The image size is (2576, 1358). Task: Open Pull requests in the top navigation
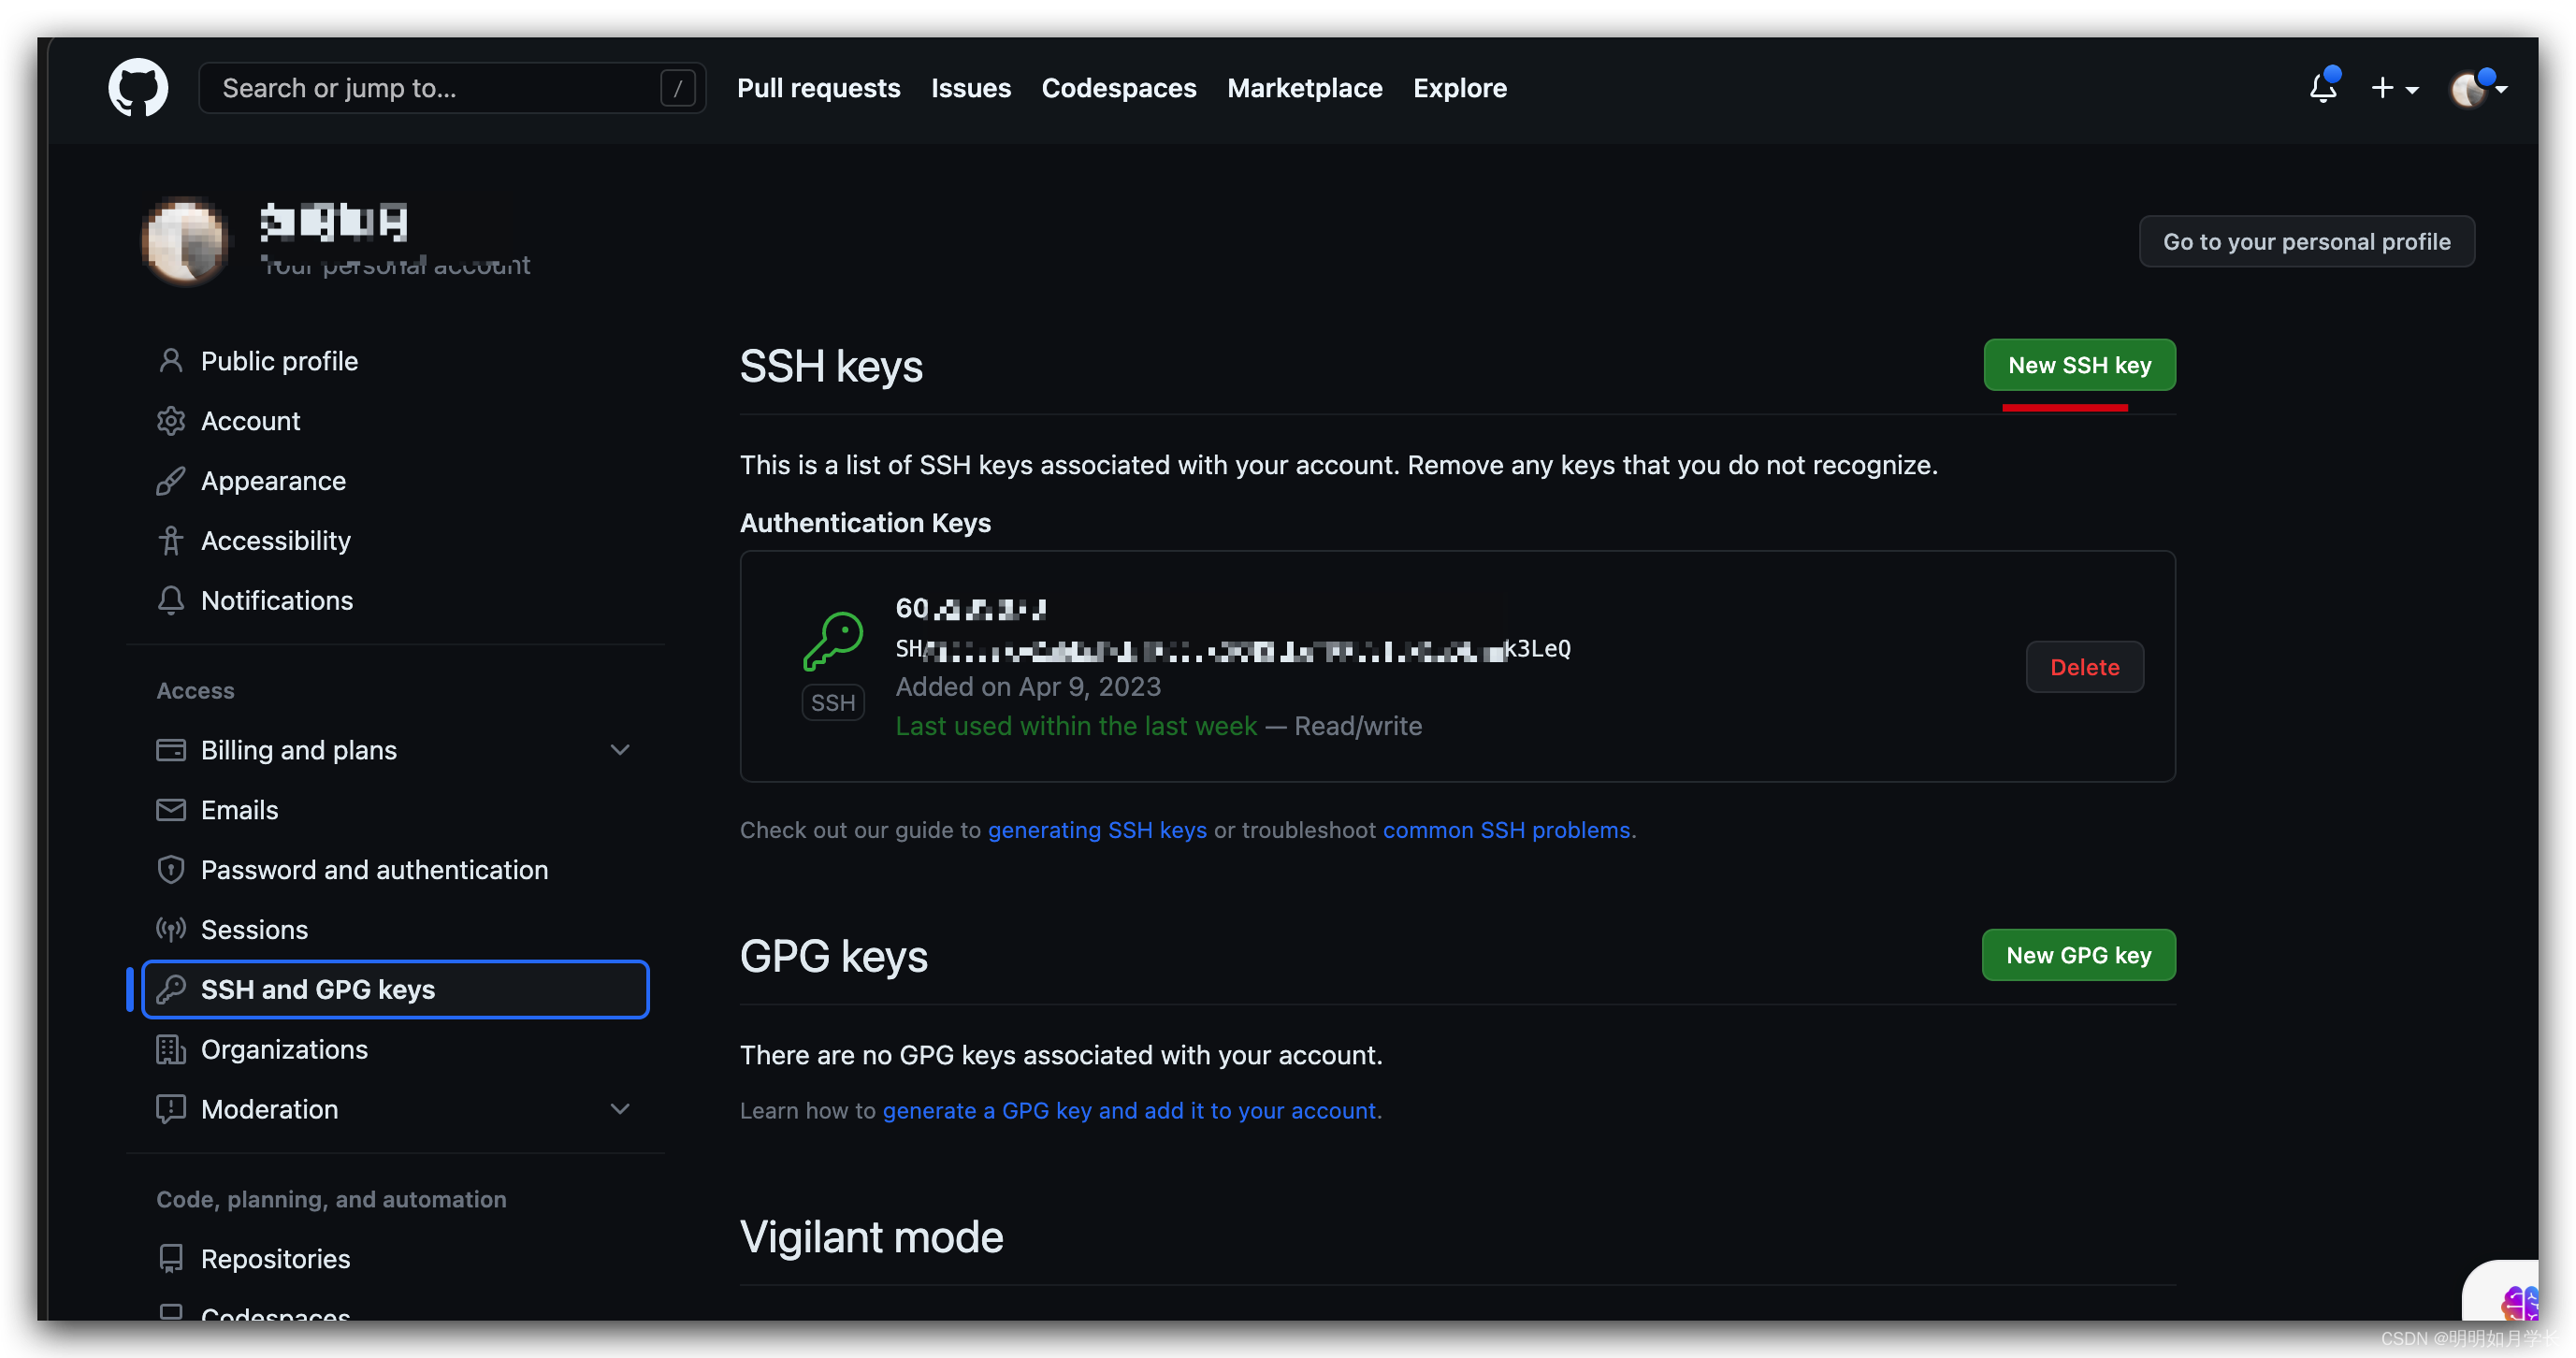pos(819,88)
